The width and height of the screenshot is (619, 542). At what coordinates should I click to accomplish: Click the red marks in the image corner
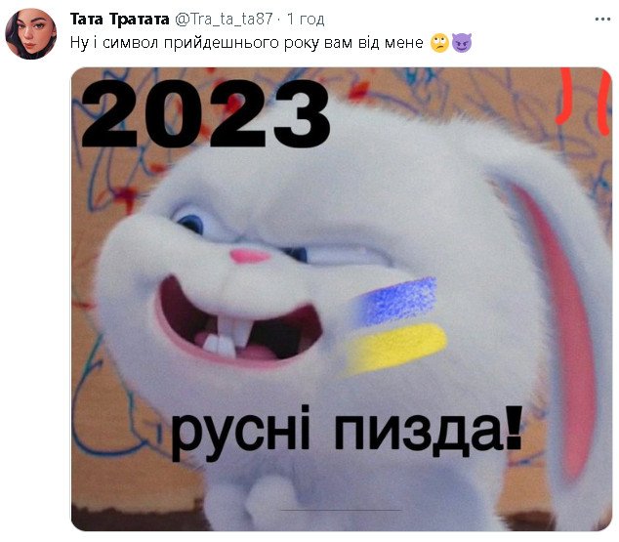584,100
